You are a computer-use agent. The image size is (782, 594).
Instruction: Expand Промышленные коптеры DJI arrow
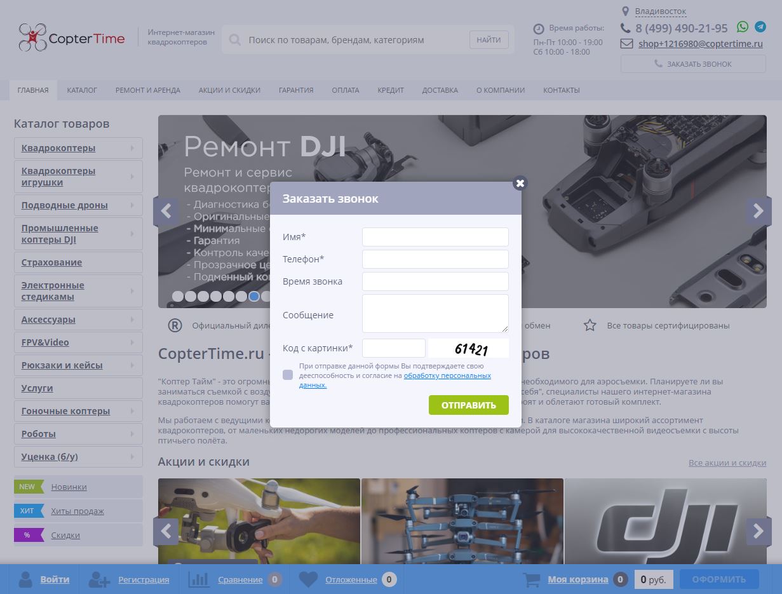pos(132,234)
